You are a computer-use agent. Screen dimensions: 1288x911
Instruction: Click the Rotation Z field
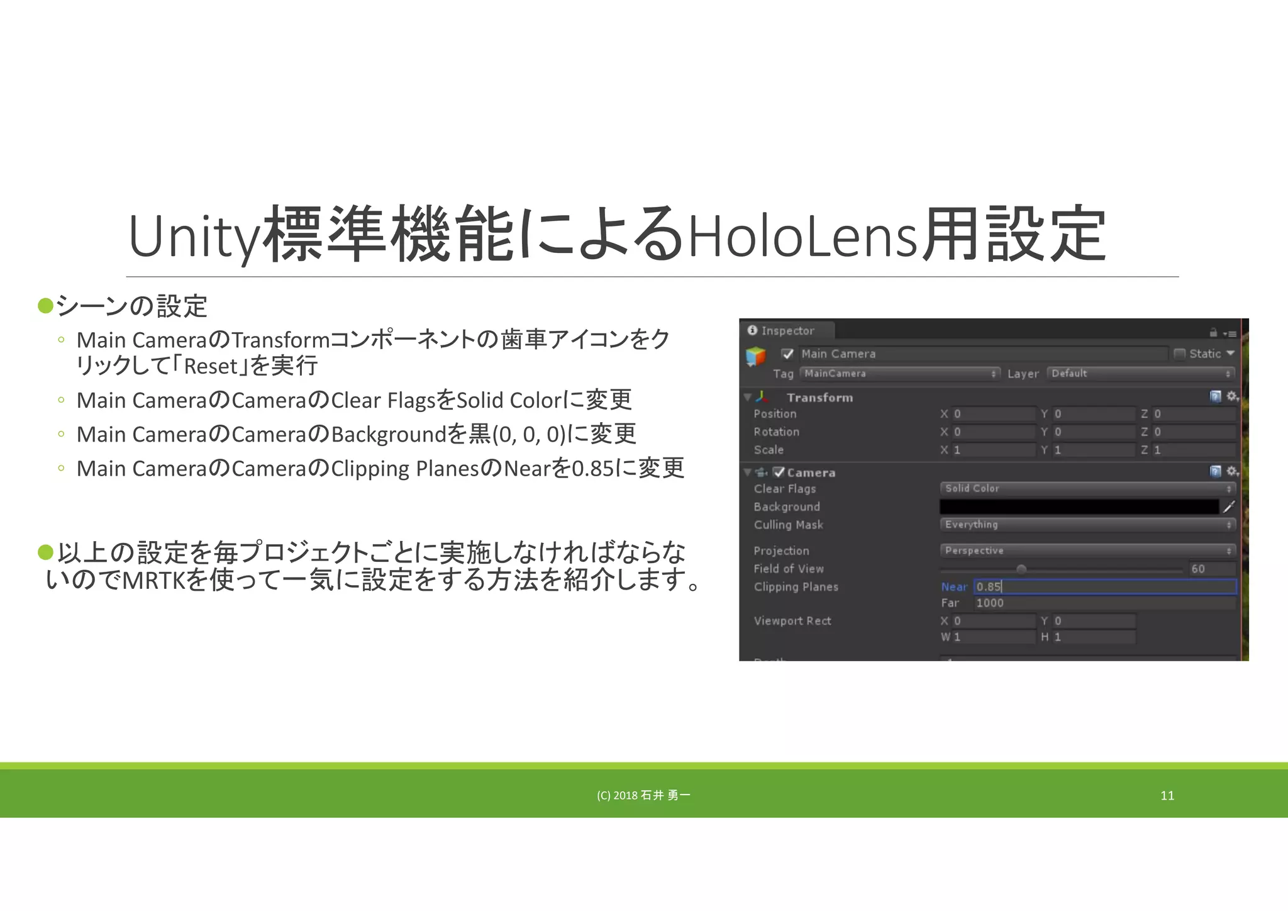[1194, 432]
